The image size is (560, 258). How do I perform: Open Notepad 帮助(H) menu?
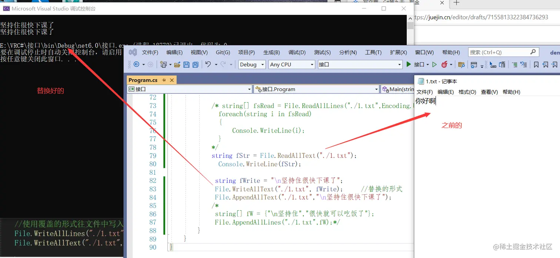(511, 92)
